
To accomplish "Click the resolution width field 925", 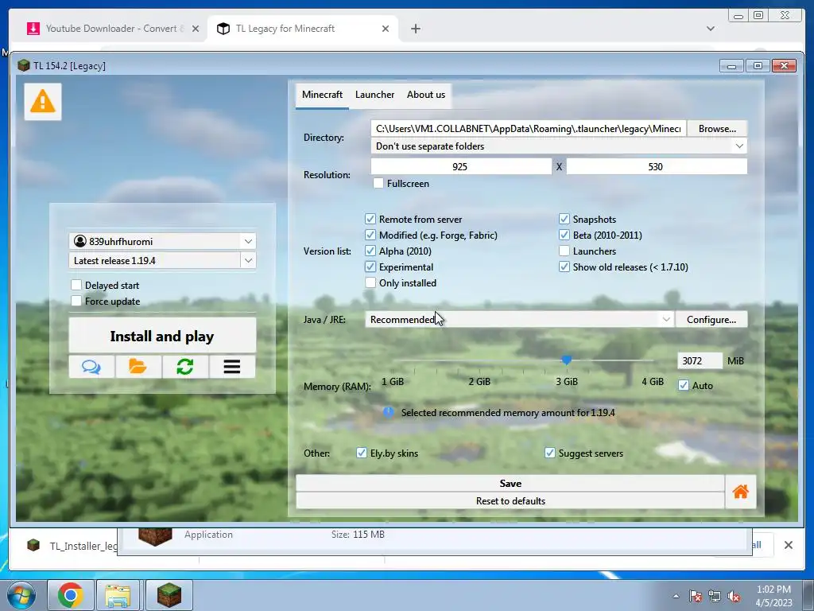I will [x=460, y=166].
